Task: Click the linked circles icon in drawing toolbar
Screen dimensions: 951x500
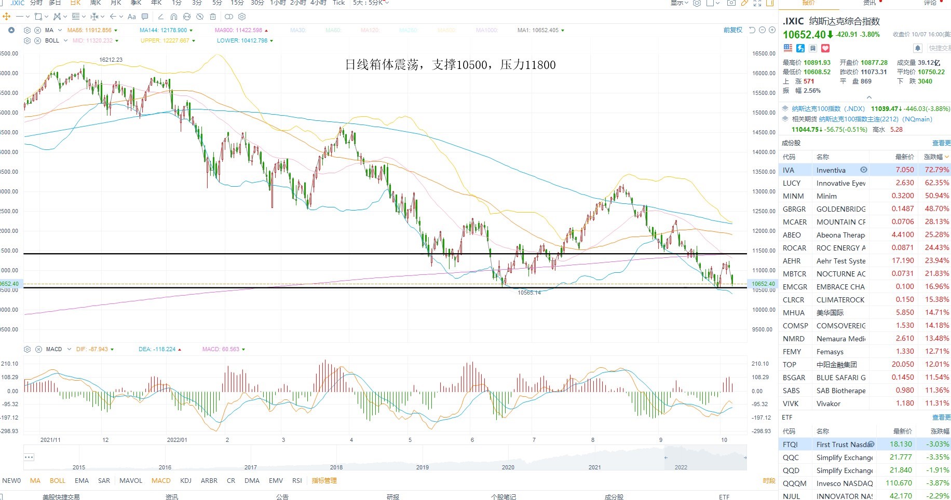Action: pos(229,17)
